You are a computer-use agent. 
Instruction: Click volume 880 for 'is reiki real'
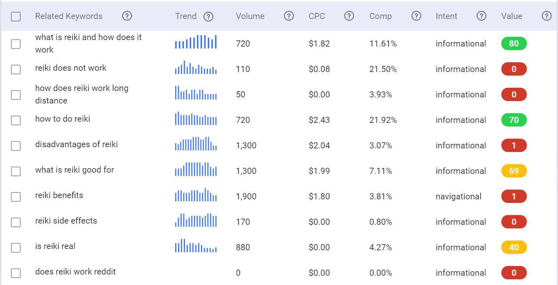[x=243, y=247]
